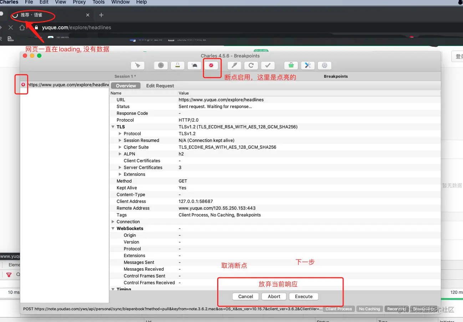This screenshot has width=463, height=322.
Task: Expand the Extensions row under TLS
Action: click(x=120, y=174)
